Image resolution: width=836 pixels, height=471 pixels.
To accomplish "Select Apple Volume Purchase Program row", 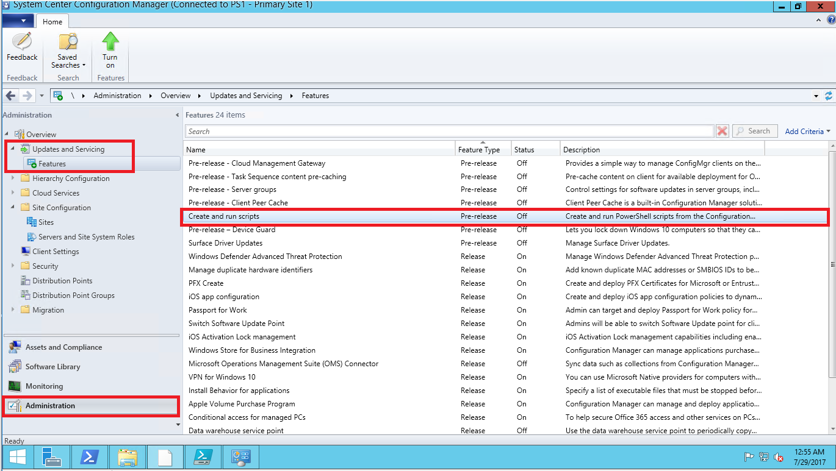I will click(505, 404).
